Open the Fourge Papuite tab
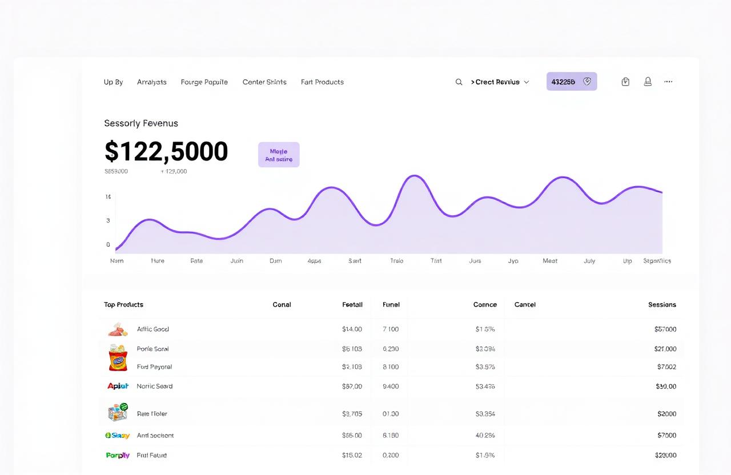 tap(204, 82)
